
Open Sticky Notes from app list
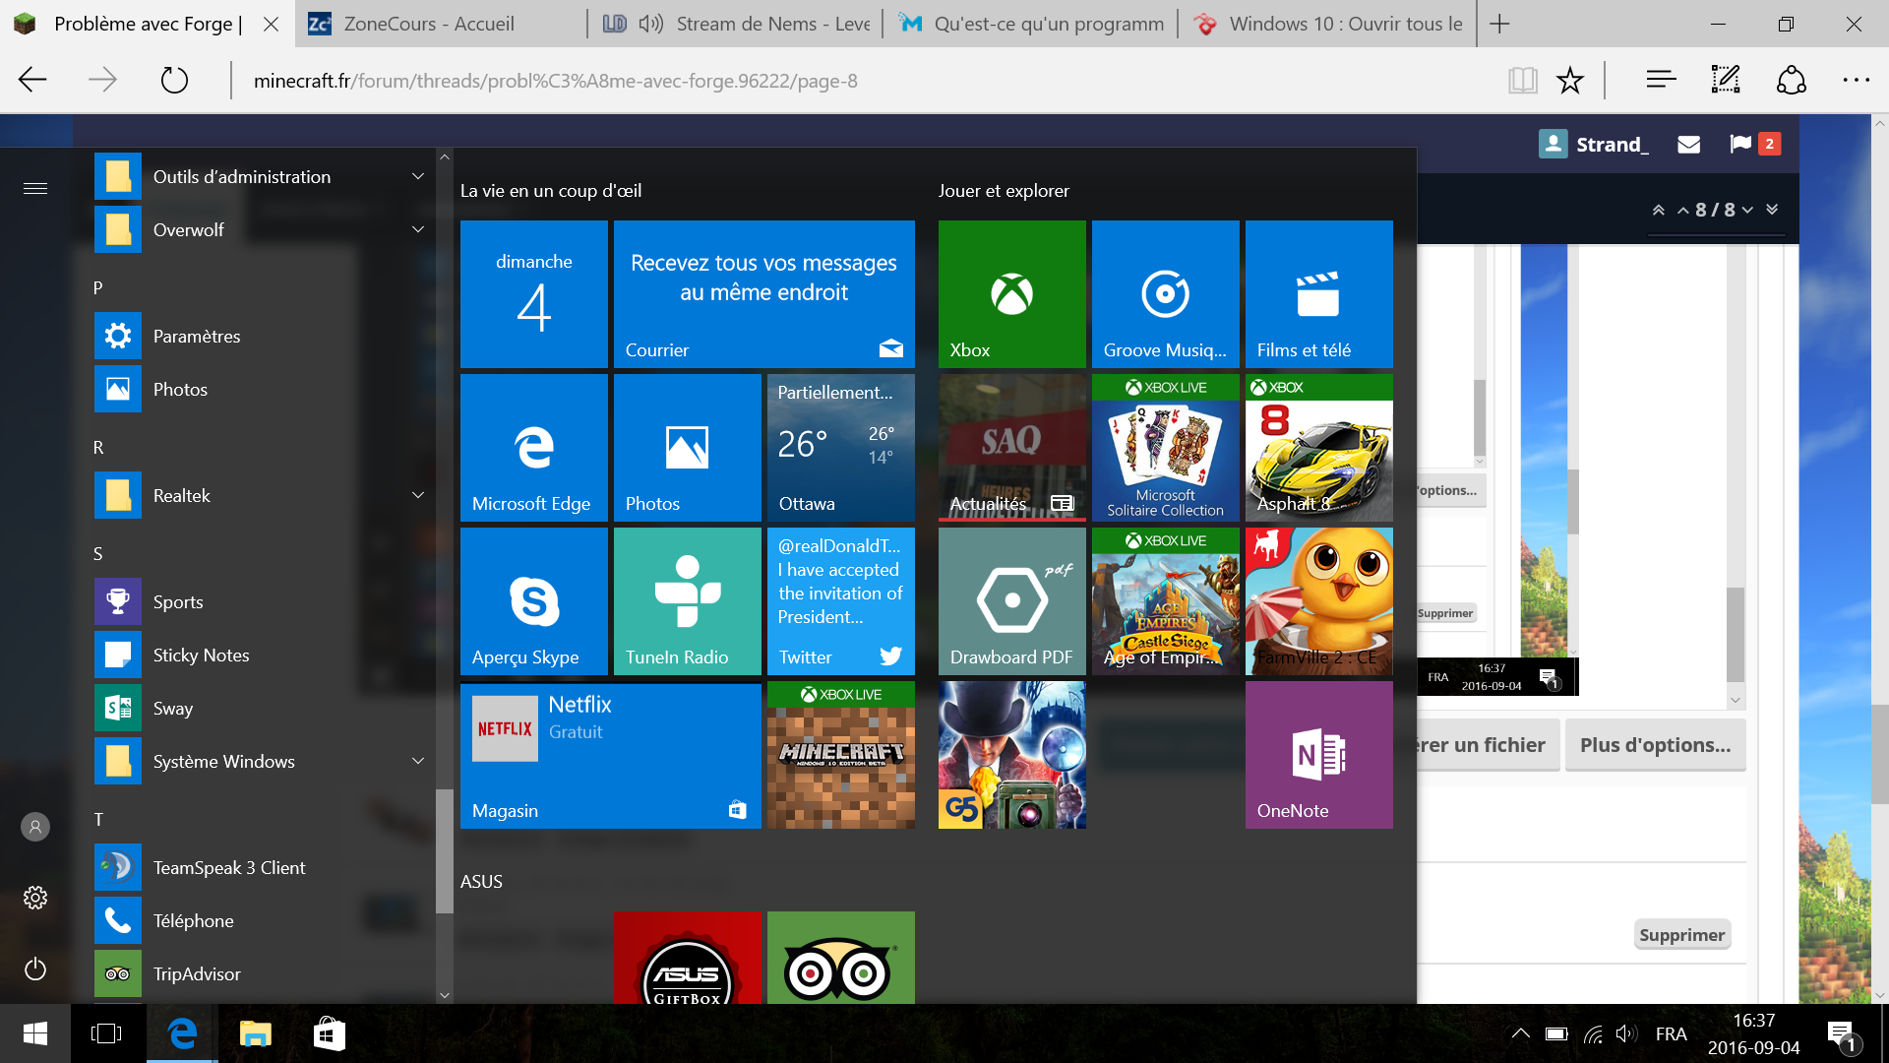[x=266, y=655]
